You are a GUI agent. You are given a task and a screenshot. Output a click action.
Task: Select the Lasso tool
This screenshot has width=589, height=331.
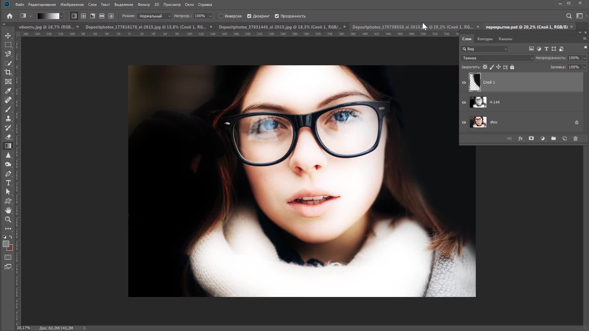pyautogui.click(x=8, y=54)
